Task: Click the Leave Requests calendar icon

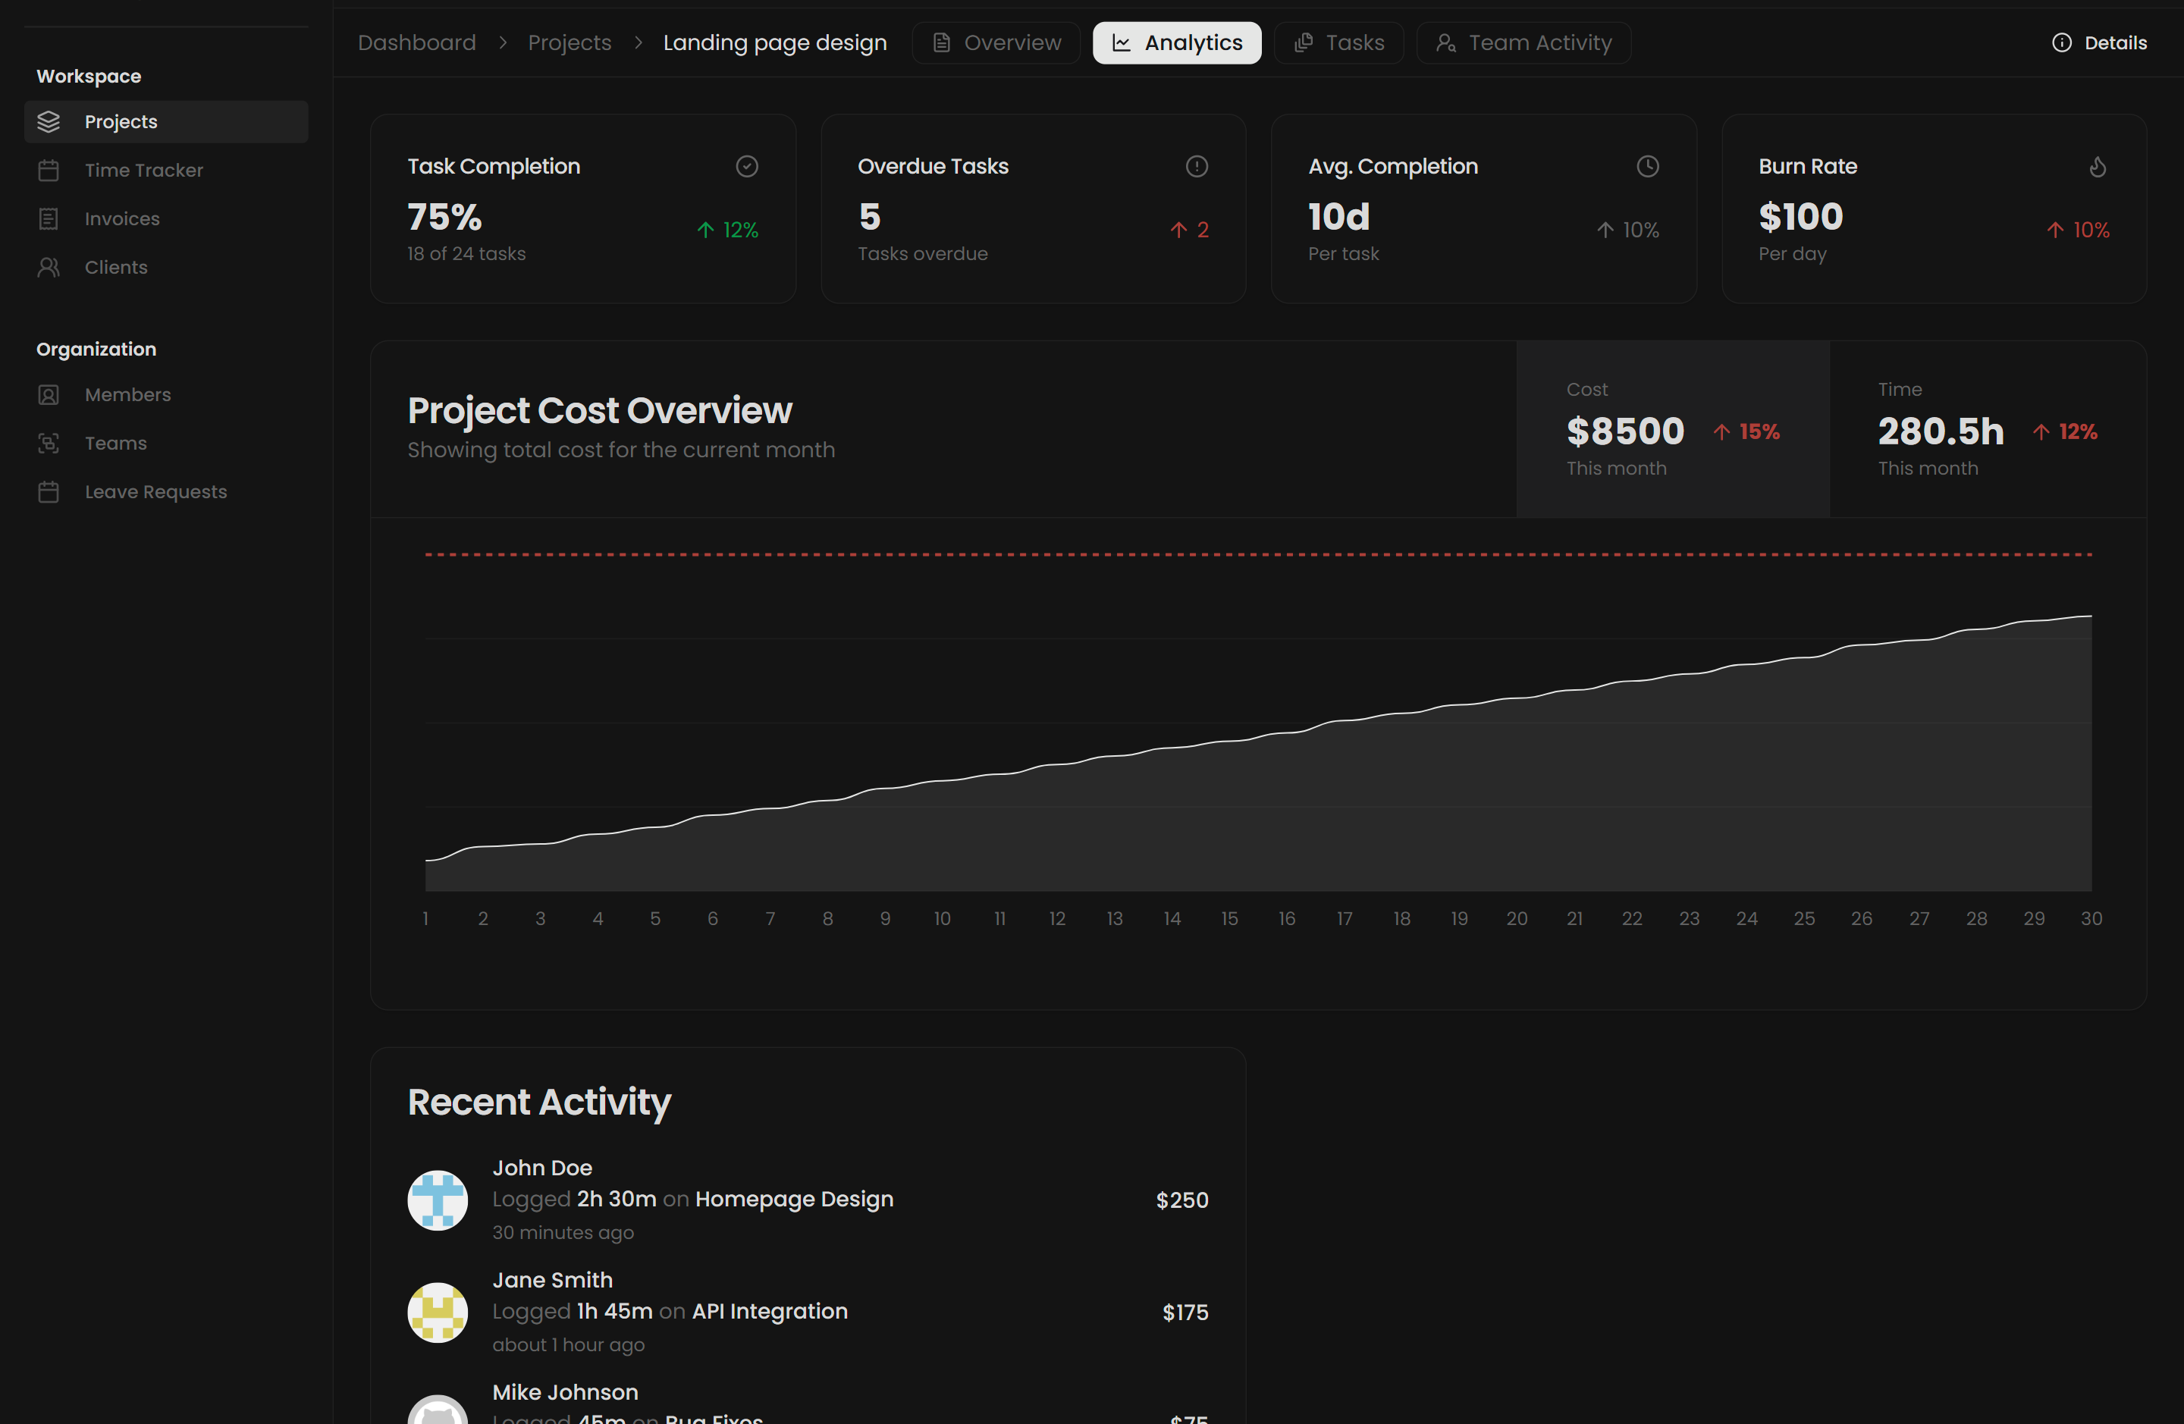Action: (49, 492)
